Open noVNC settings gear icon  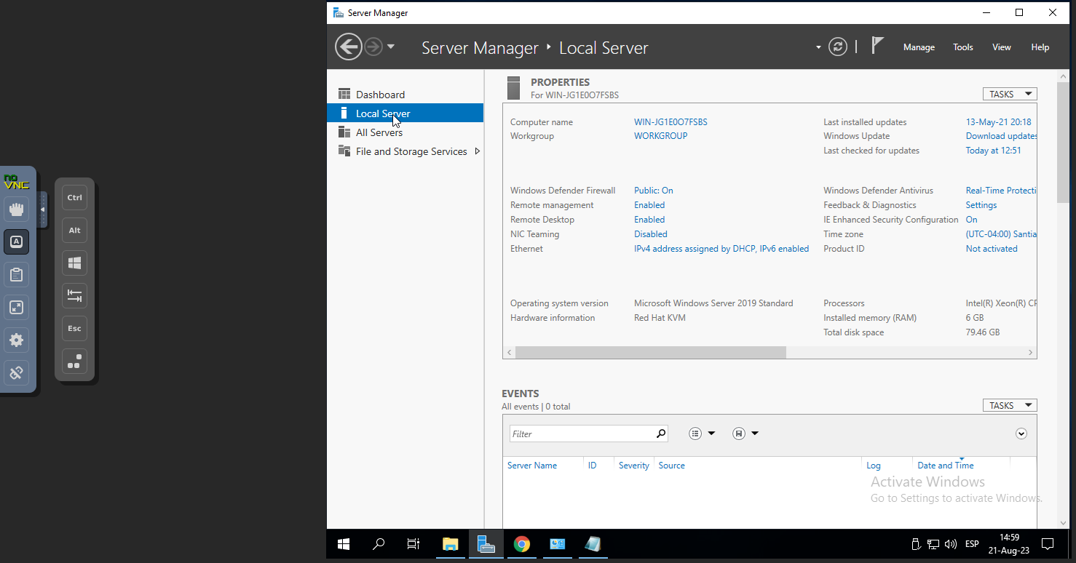tap(16, 340)
